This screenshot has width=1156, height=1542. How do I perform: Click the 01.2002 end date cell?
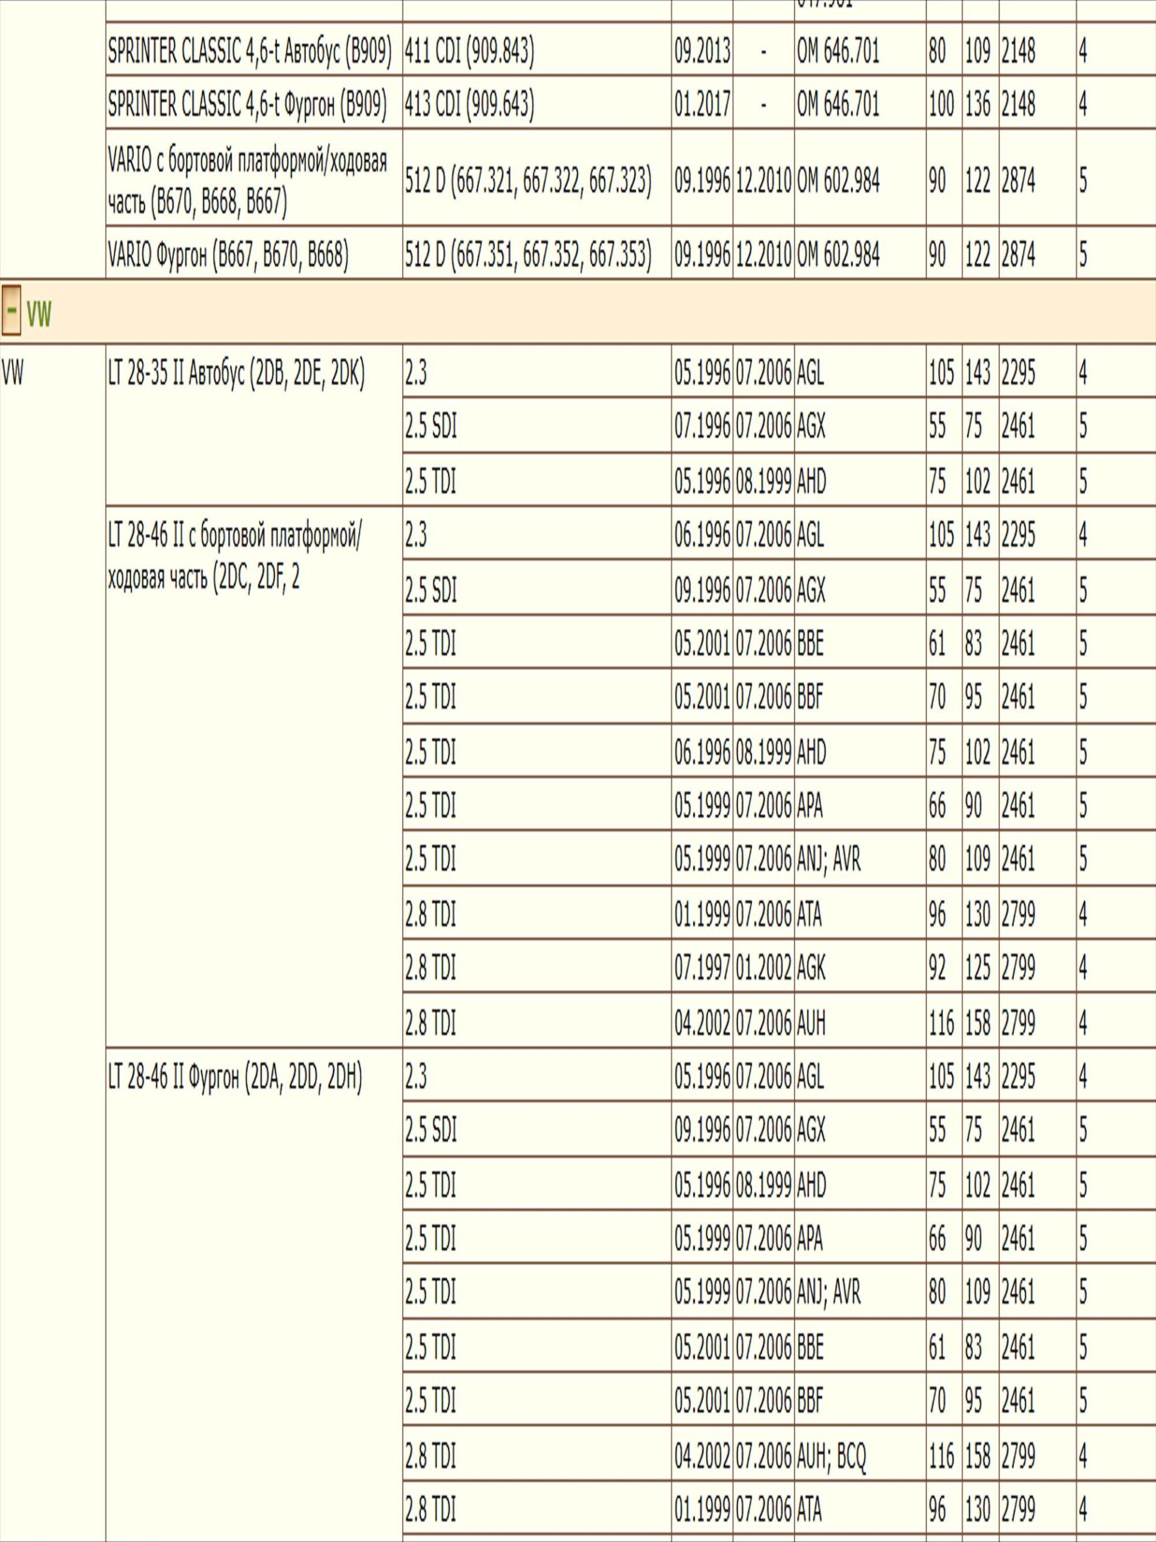click(763, 969)
